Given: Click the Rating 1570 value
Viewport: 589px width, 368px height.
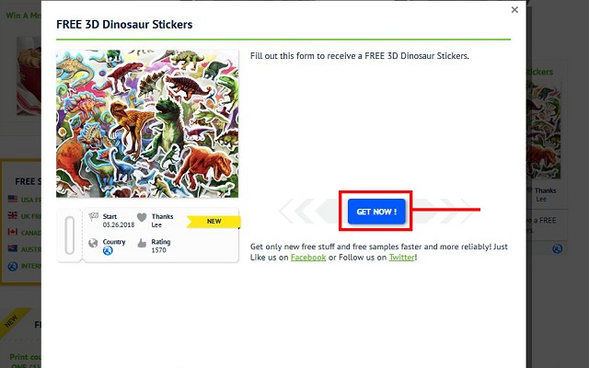Looking at the screenshot, I should (158, 250).
